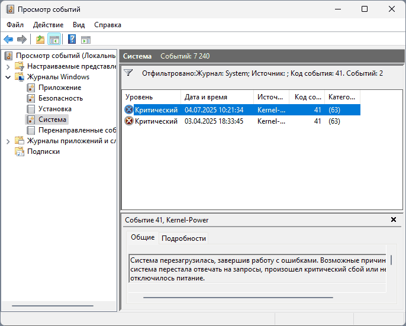406x326 pixels.
Task: Click icon beside Перенаправленные события log
Action: (31, 130)
